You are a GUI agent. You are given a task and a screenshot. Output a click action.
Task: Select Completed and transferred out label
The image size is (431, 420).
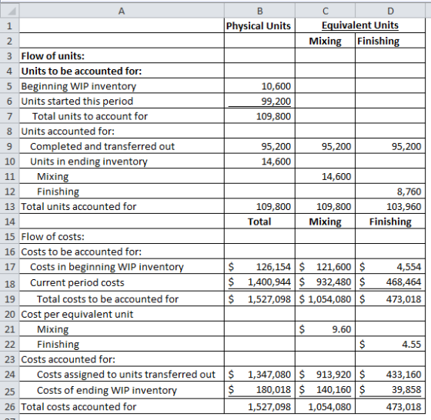(102, 146)
